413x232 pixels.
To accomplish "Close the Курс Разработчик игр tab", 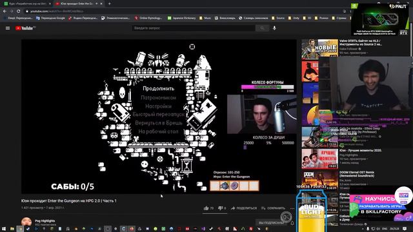I will pyautogui.click(x=50, y=4).
